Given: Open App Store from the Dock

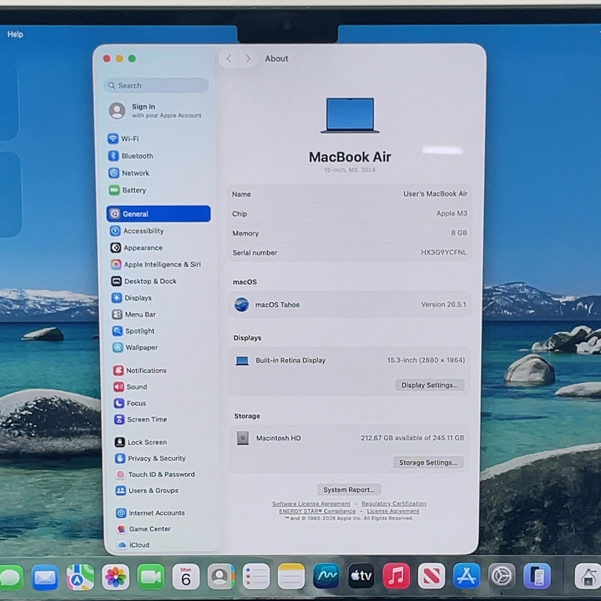Looking at the screenshot, I should tap(467, 576).
